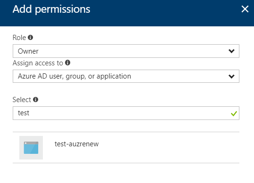Click the info icon next to Role

[x=31, y=38]
